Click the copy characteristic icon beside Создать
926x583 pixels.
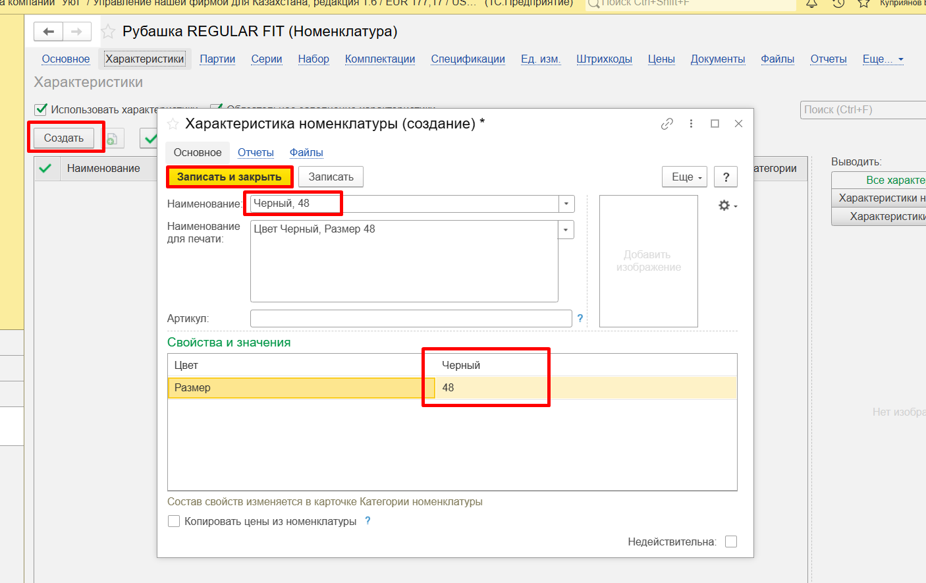point(113,138)
